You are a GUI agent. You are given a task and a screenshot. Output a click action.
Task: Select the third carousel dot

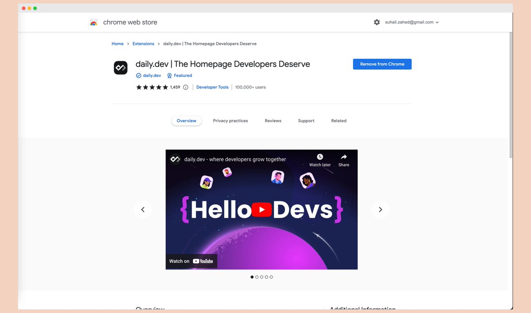(262, 277)
